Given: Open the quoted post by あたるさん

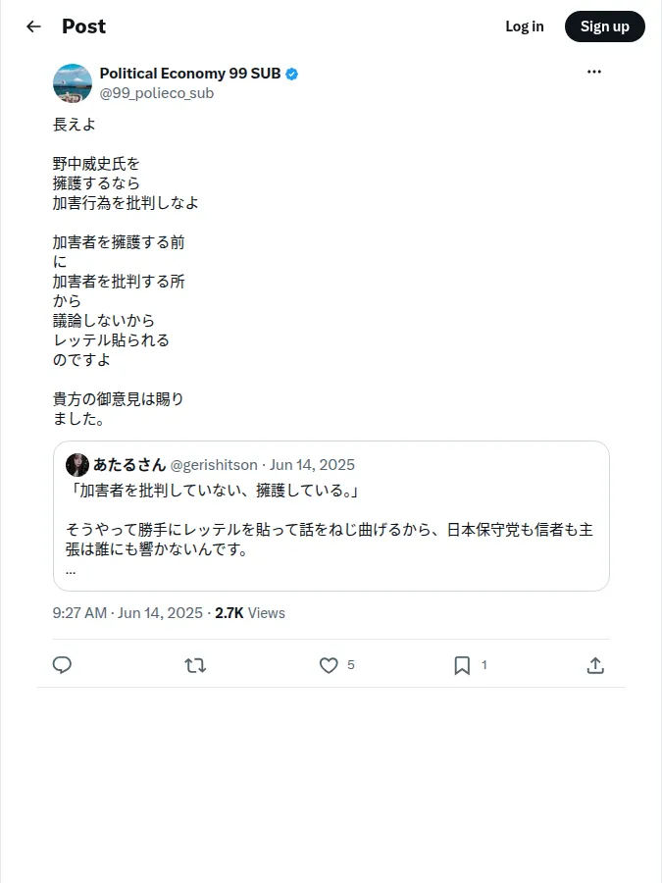Looking at the screenshot, I should [331, 516].
